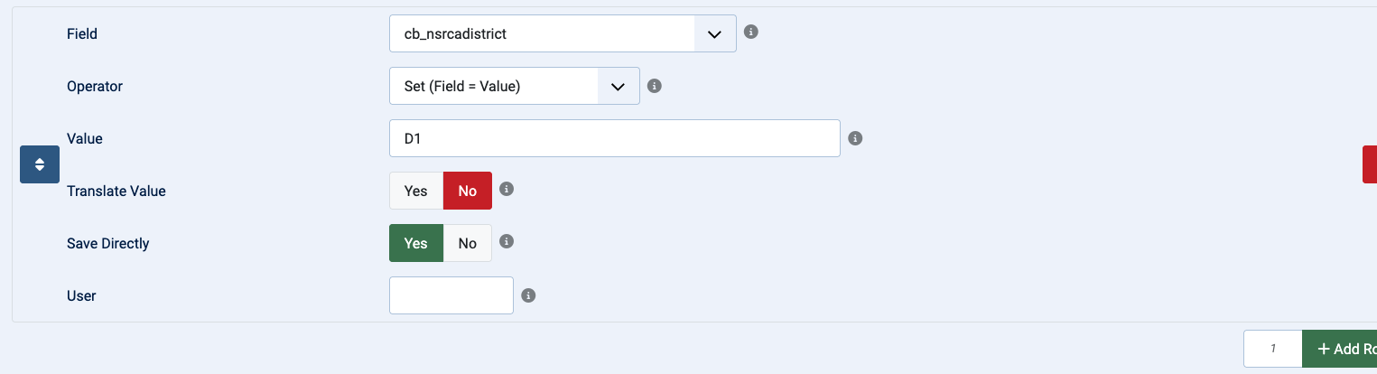1377x374 pixels.
Task: Click the empty User input field
Action: tap(451, 295)
